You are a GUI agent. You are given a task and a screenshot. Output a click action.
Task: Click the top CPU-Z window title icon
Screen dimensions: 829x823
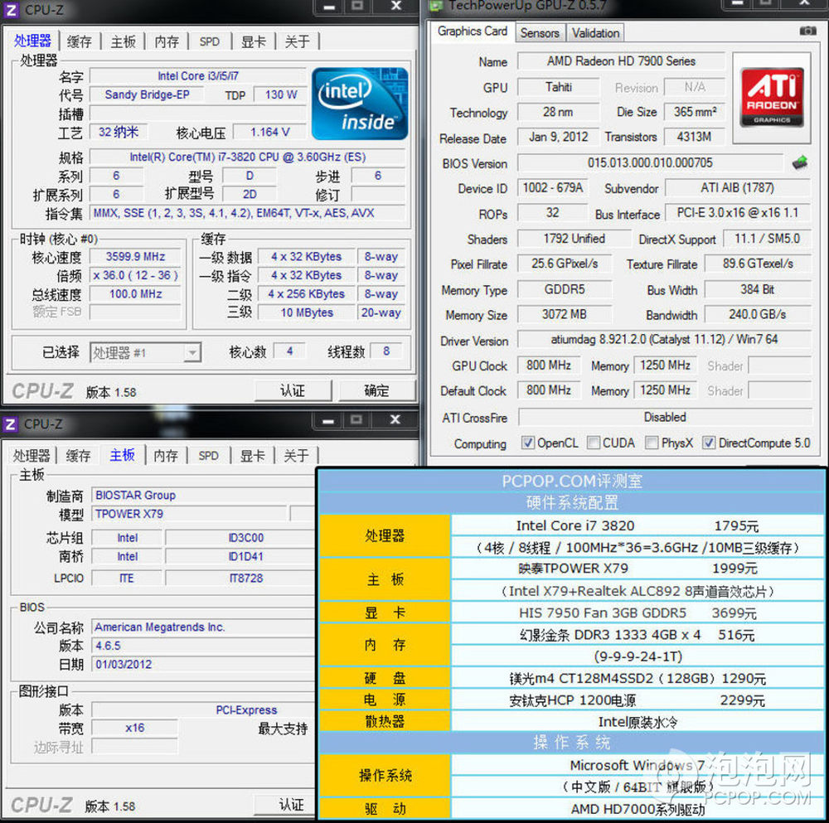11,9
